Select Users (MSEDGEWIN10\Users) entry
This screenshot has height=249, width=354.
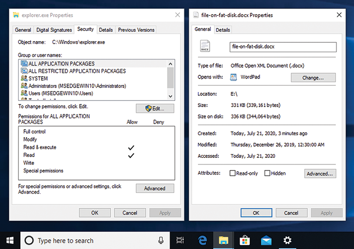pos(93,93)
